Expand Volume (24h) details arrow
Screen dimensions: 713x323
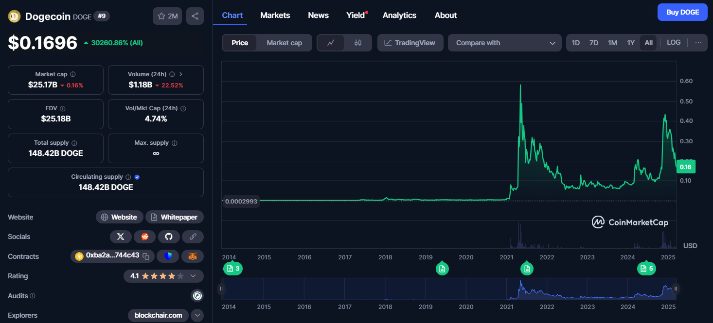pos(181,74)
